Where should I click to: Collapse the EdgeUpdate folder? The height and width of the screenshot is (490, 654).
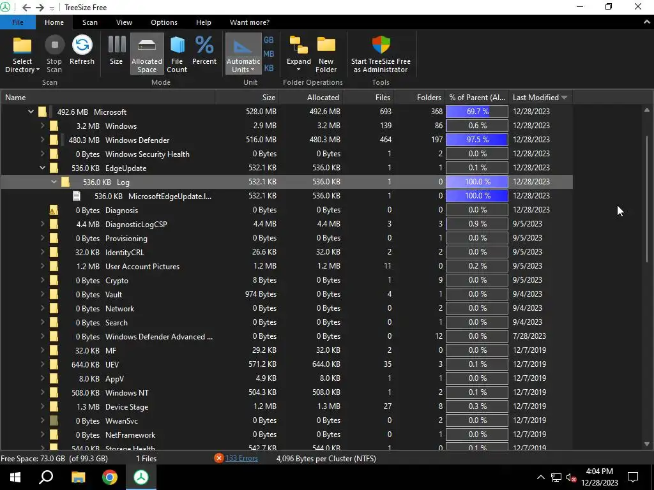(x=42, y=168)
